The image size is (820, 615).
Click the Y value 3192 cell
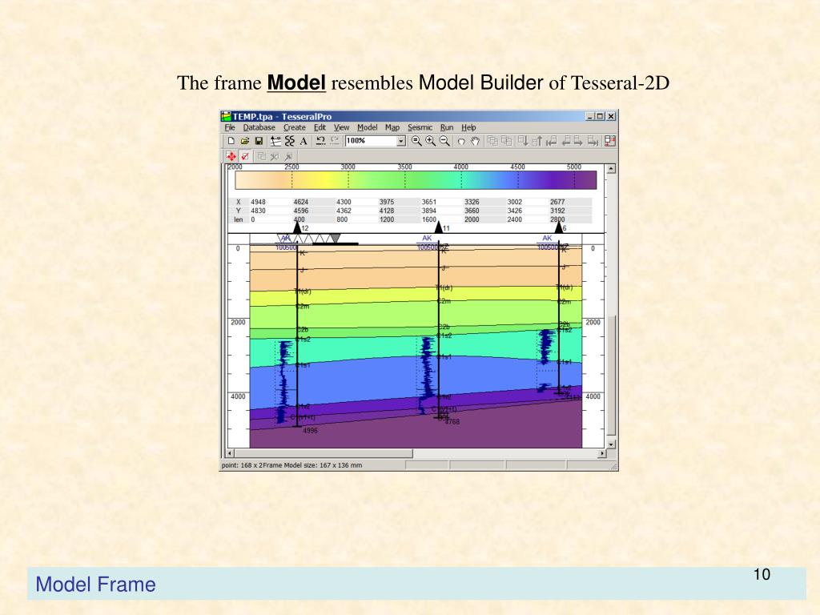click(x=557, y=211)
